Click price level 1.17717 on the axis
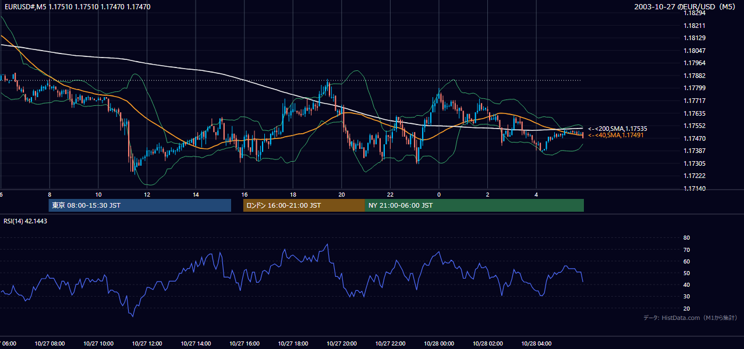Viewport: 744px width, 349px height. (694, 101)
